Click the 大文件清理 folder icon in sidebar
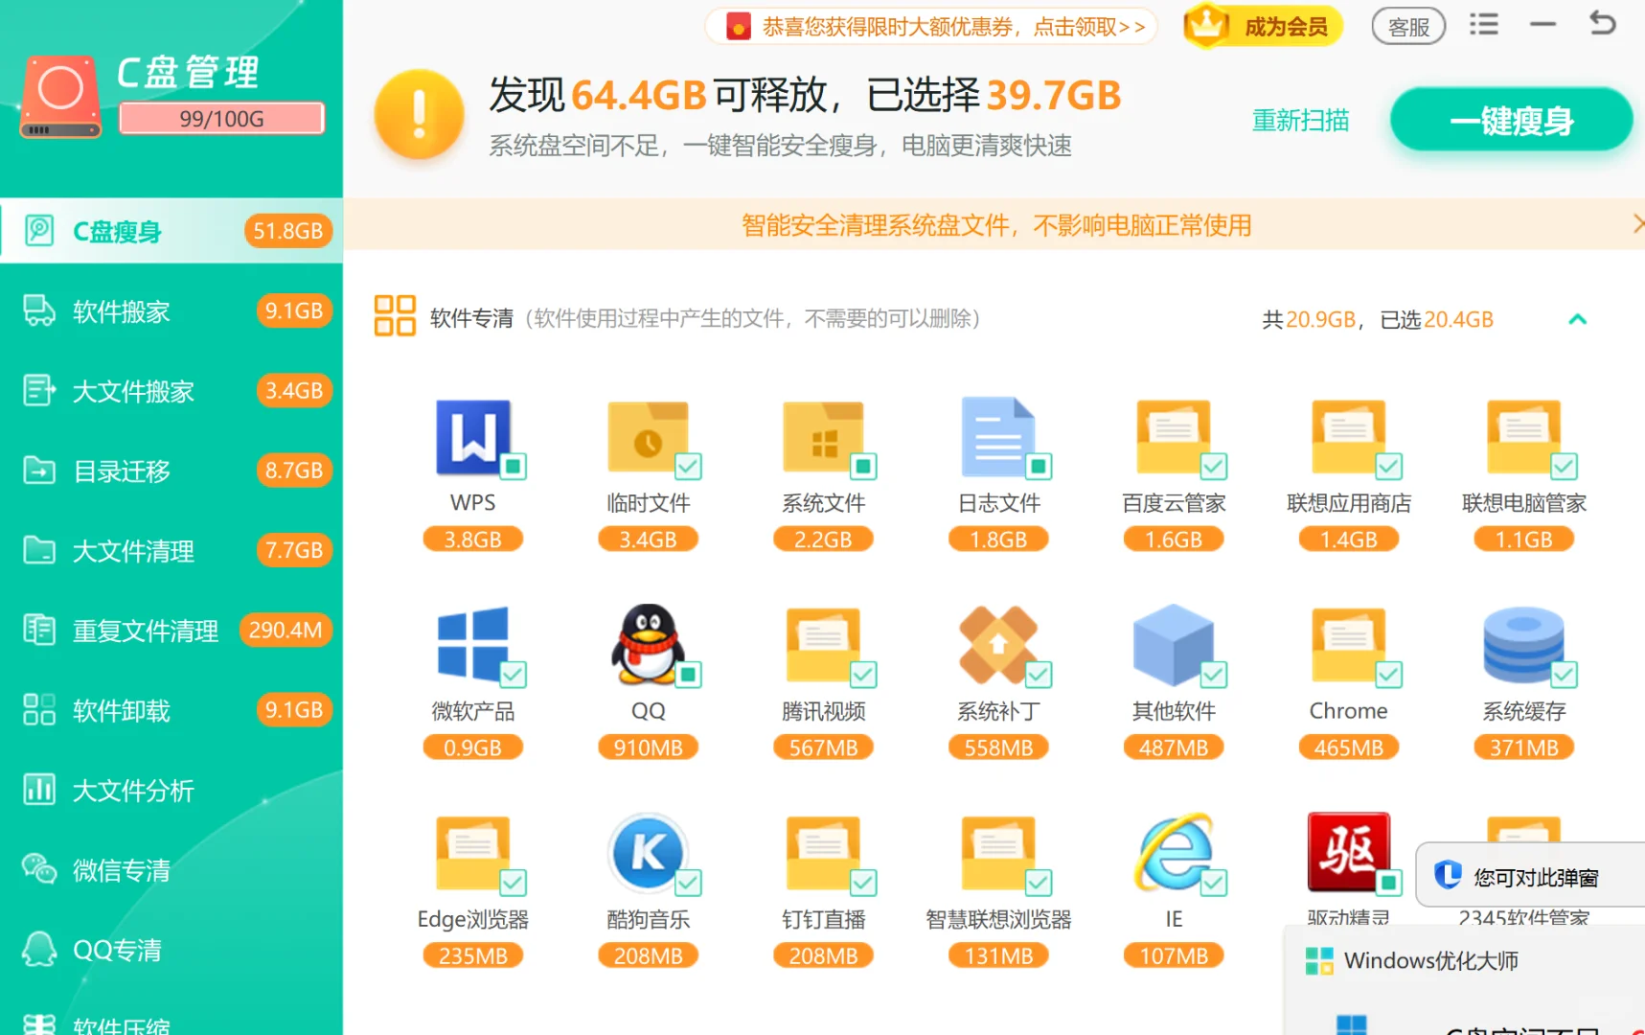 (38, 550)
